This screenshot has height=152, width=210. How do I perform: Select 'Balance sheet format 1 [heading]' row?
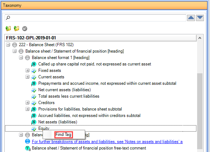pos(60,58)
